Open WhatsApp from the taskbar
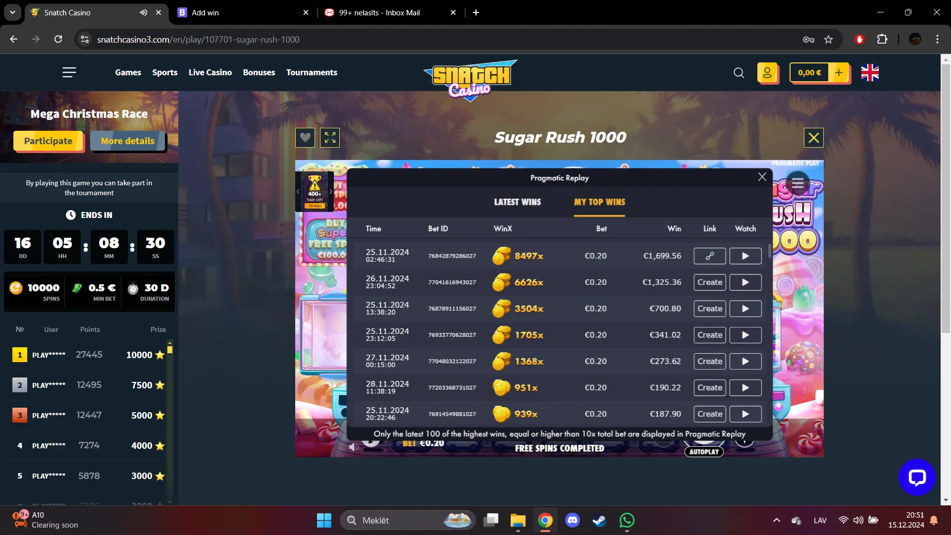Viewport: 951px width, 535px height. click(x=627, y=520)
